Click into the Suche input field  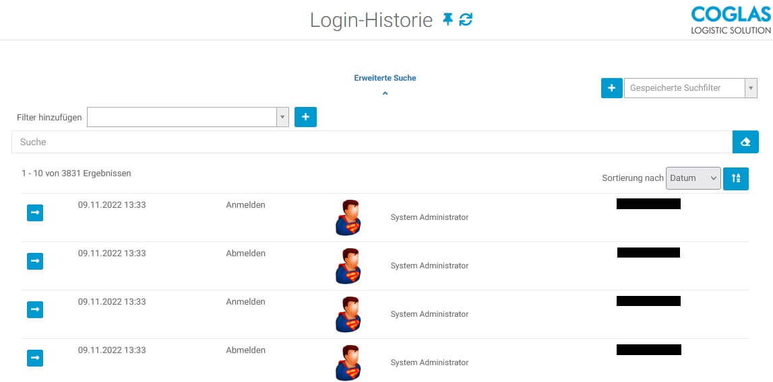pyautogui.click(x=371, y=142)
